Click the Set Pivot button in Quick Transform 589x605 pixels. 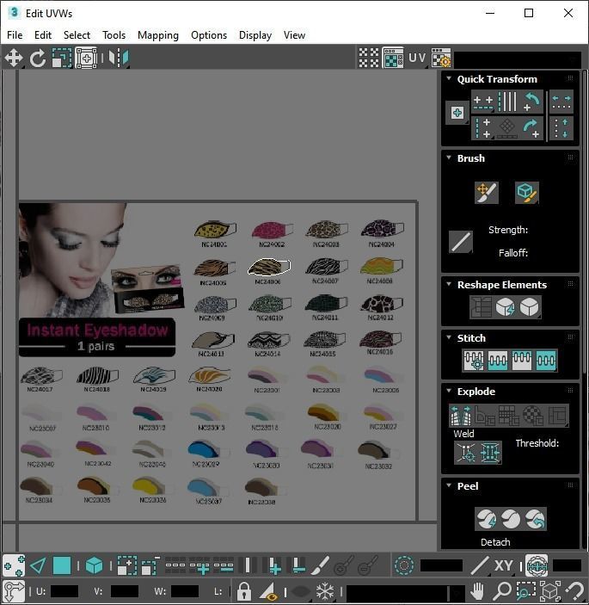click(x=457, y=113)
